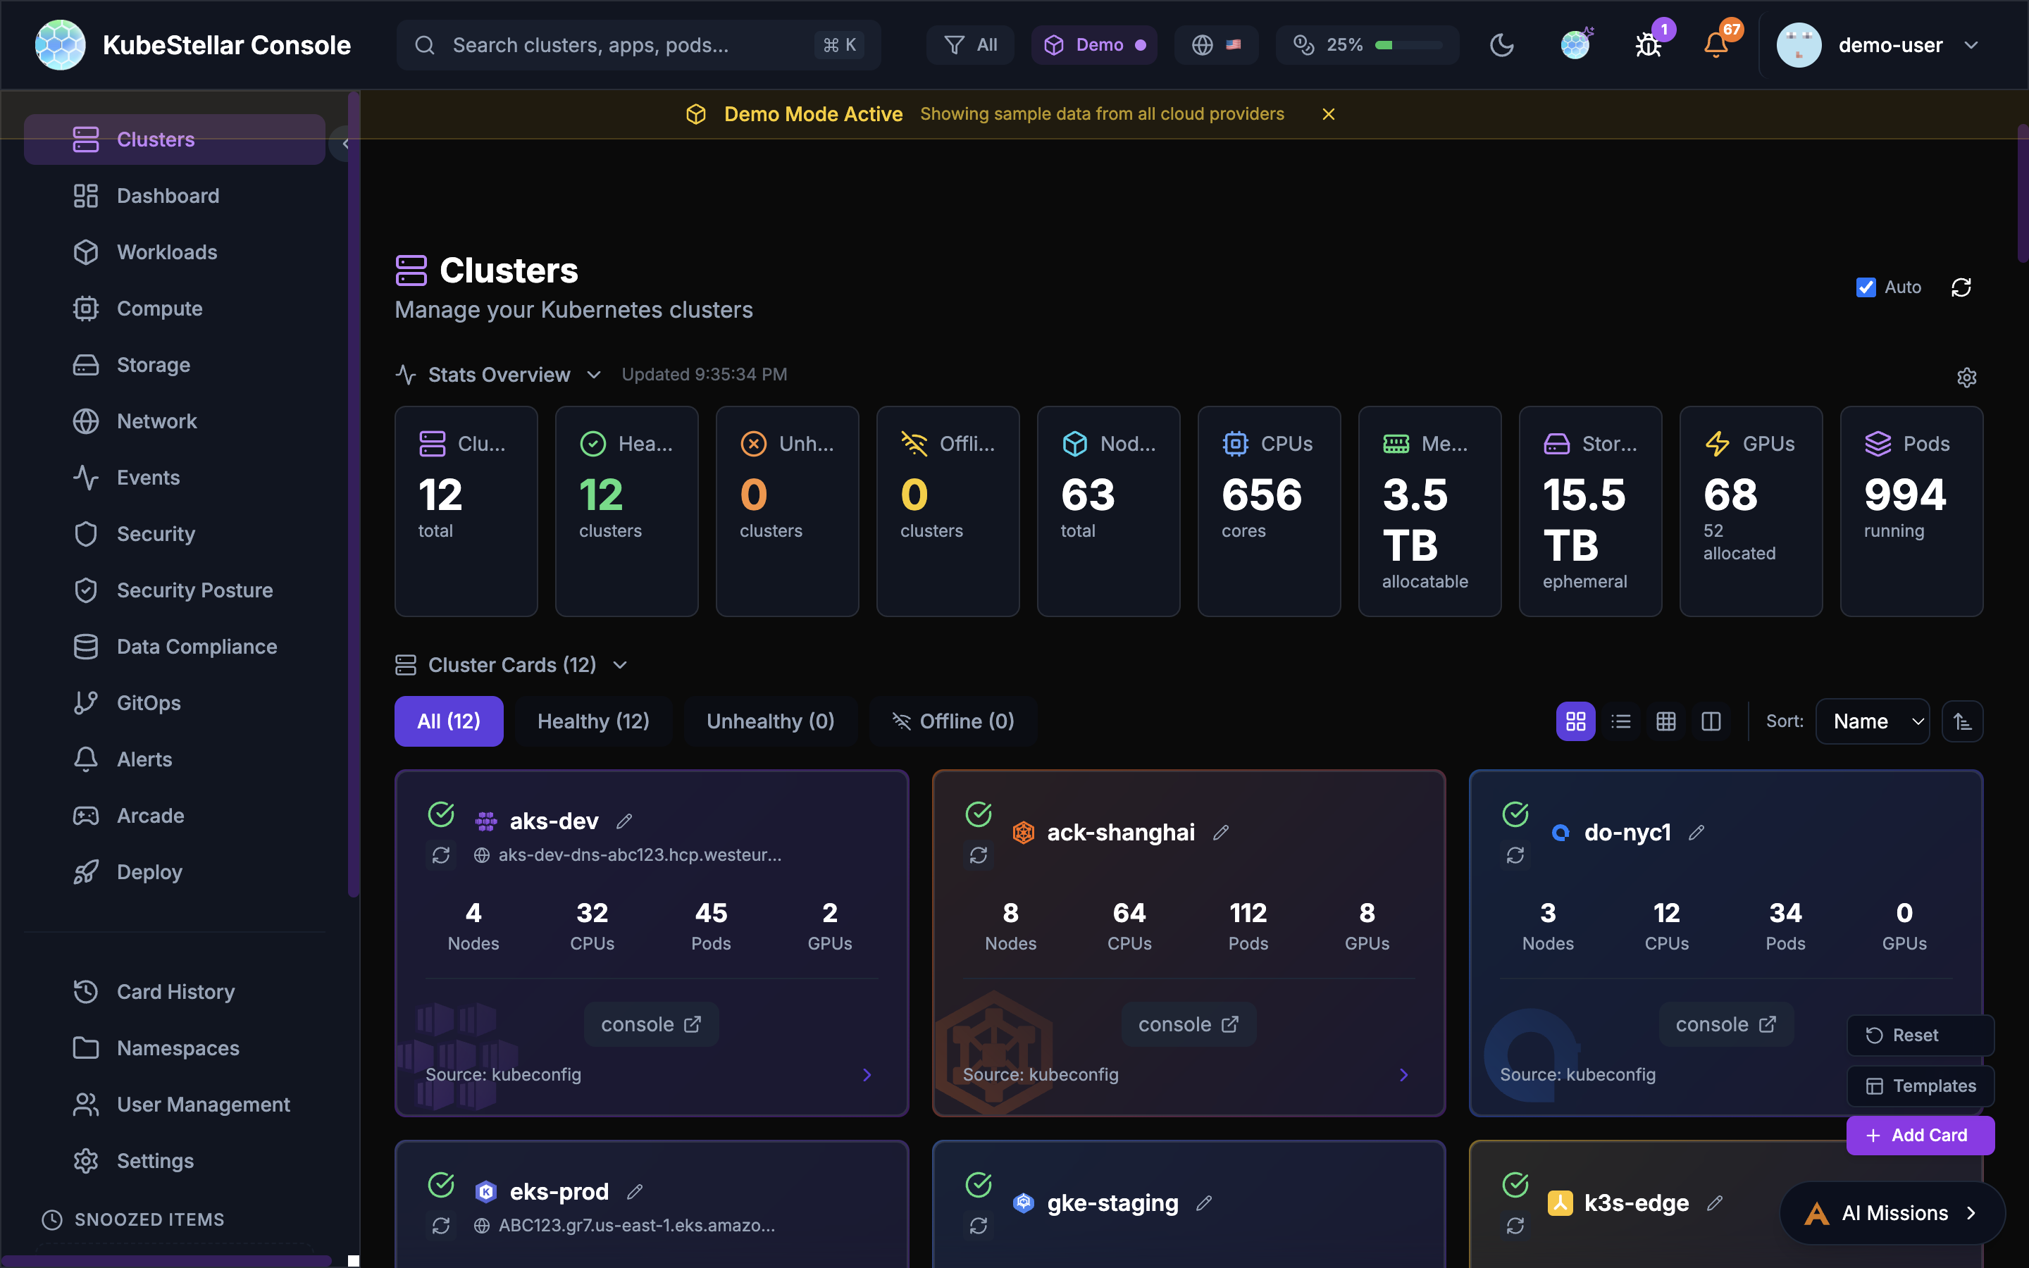The image size is (2029, 1268).
Task: Switch to list view of clusters
Action: (x=1620, y=721)
